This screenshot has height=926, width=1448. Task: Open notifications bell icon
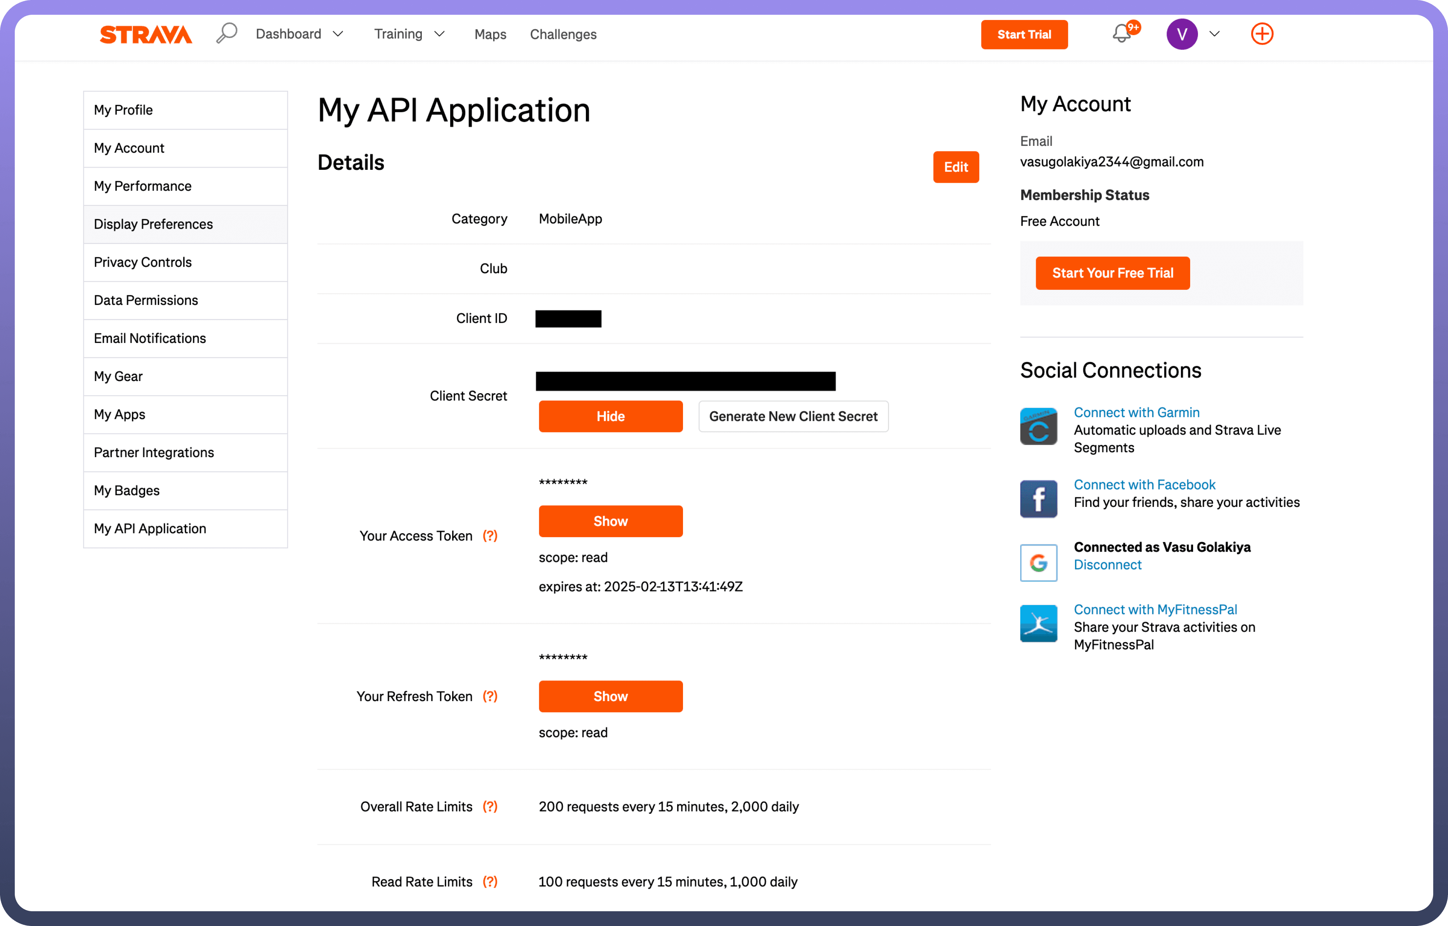(x=1121, y=34)
